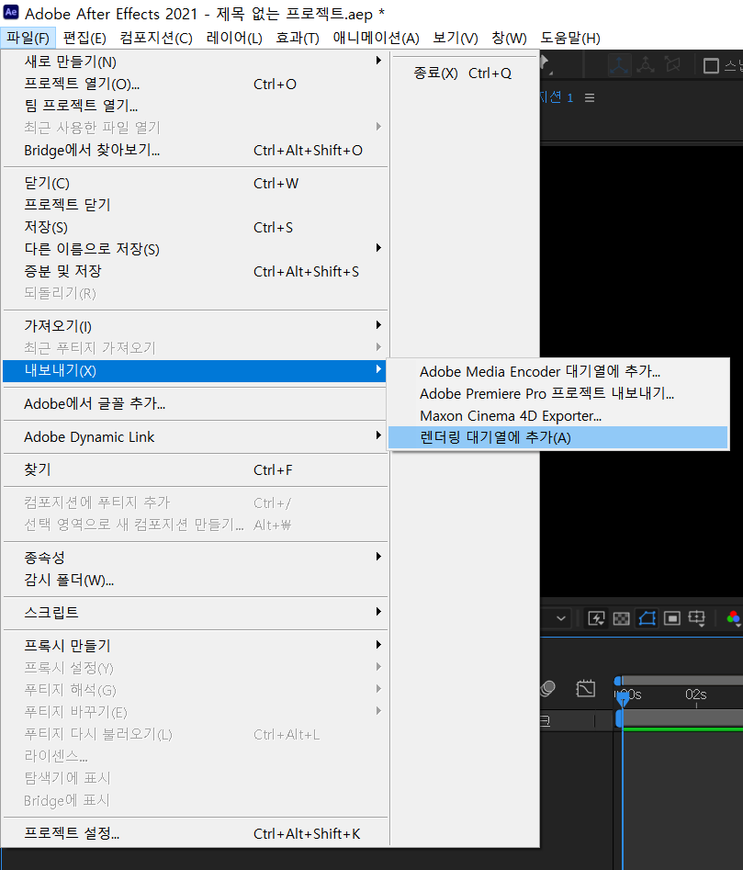Click the Motion Blur circles icon
This screenshot has height=870, width=743.
click(547, 689)
